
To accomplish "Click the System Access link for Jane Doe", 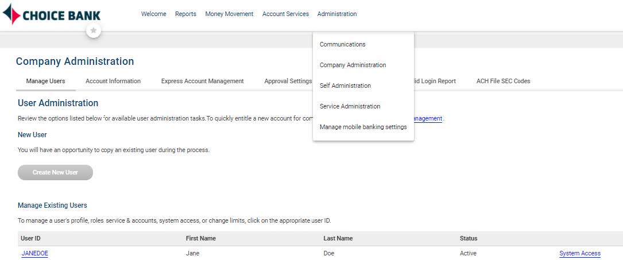I will click(x=579, y=253).
